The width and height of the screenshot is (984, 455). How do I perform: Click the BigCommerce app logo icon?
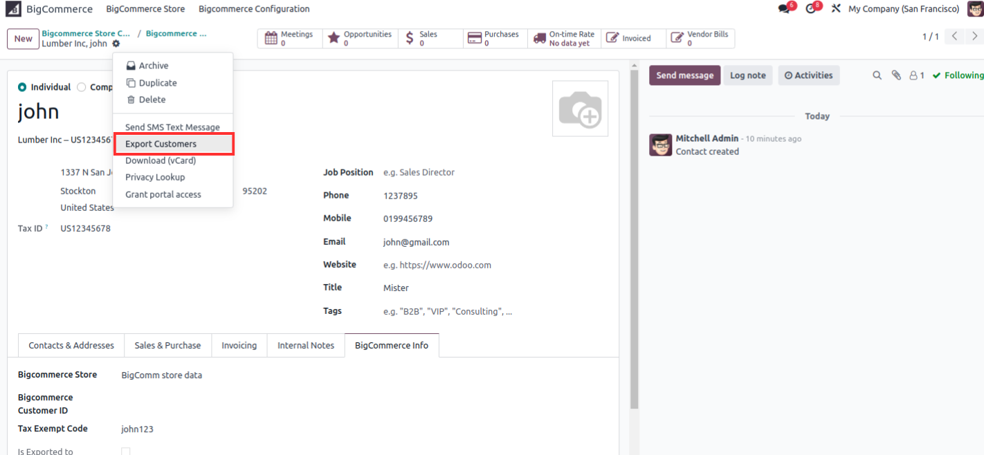click(x=13, y=9)
